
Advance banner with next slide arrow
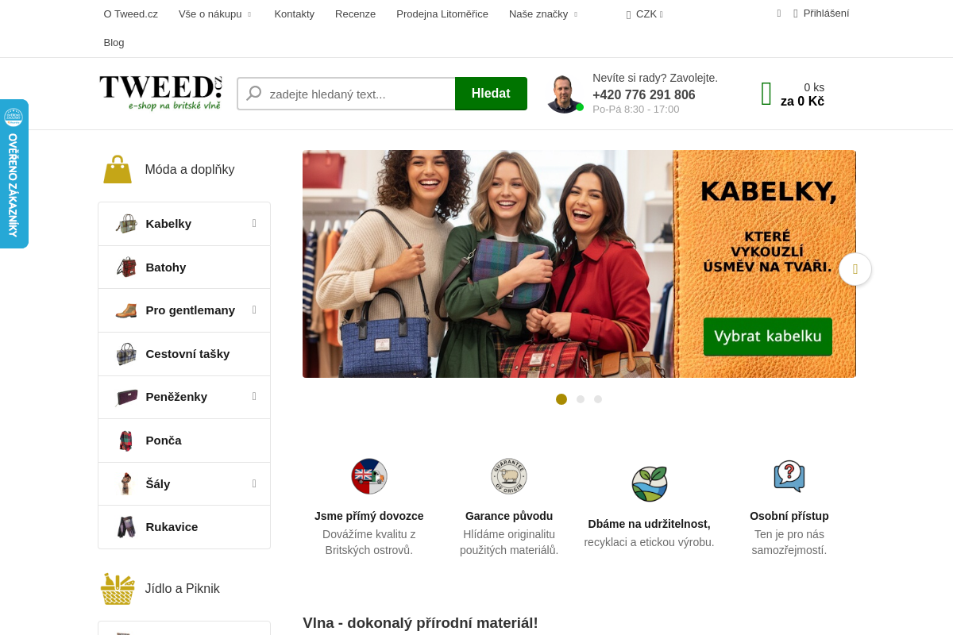point(855,269)
